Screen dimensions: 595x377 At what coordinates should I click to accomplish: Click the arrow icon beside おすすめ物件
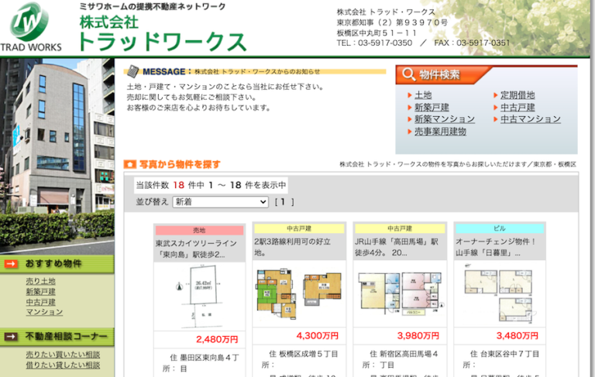12,264
